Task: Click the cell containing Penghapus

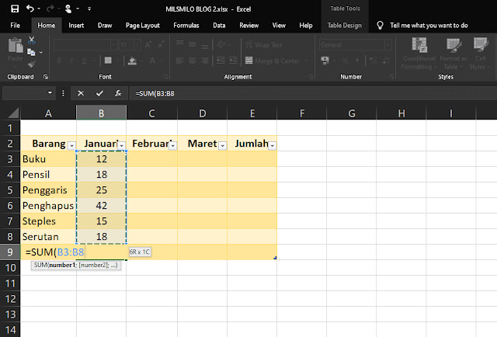Action: [x=48, y=206]
